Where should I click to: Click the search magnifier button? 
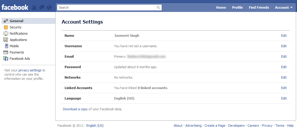point(158,7)
